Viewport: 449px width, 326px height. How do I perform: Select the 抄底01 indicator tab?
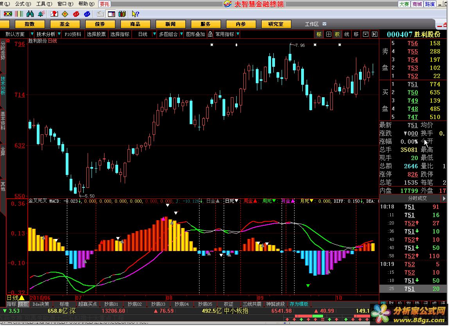(x=111, y=304)
